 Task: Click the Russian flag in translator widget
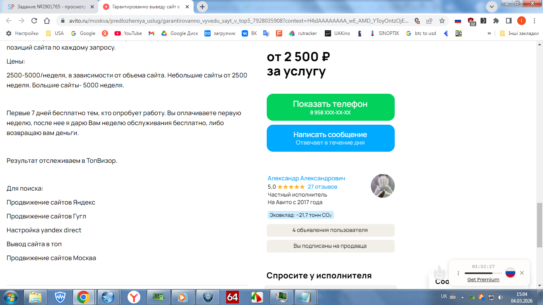(x=510, y=273)
